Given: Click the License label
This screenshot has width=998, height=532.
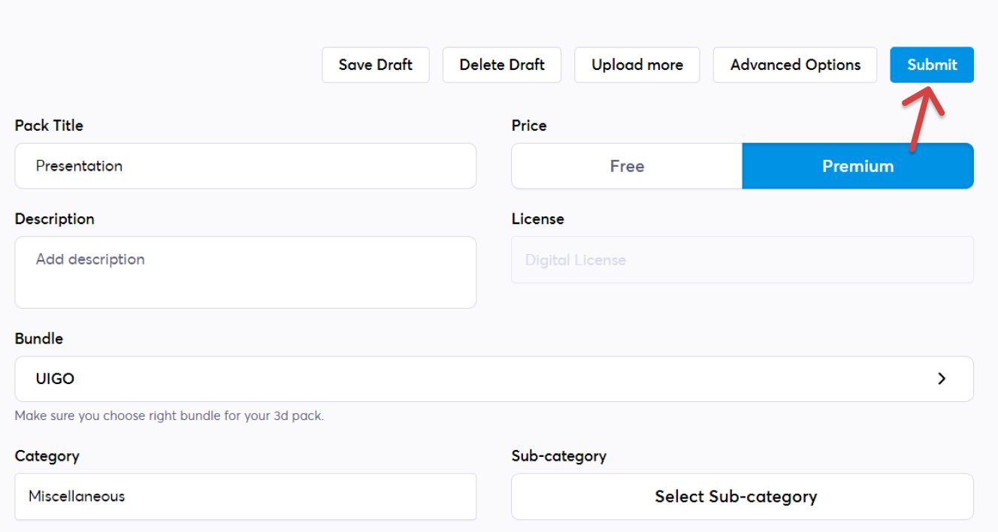Looking at the screenshot, I should [538, 219].
